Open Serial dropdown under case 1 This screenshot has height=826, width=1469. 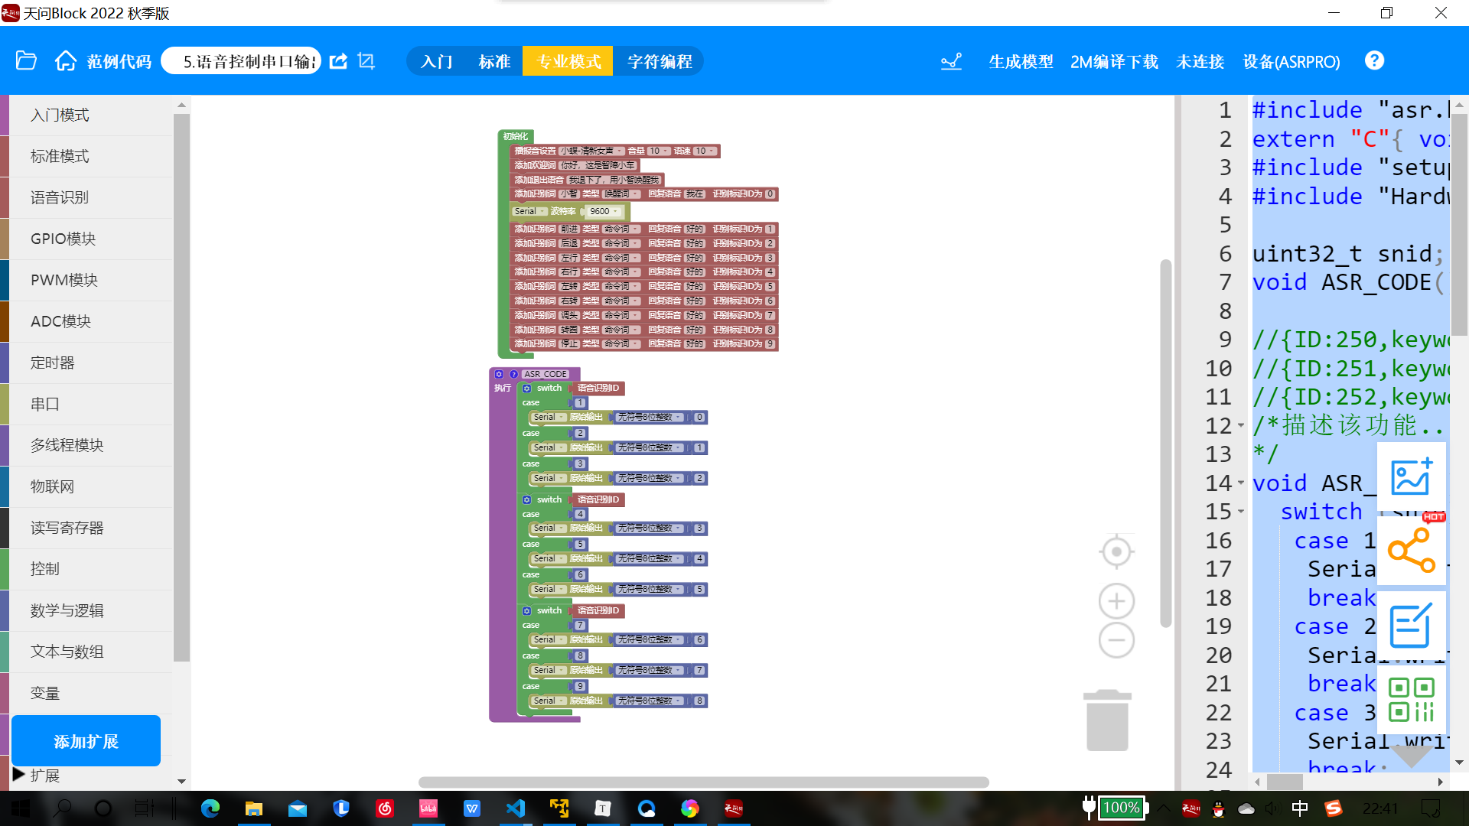pos(549,418)
